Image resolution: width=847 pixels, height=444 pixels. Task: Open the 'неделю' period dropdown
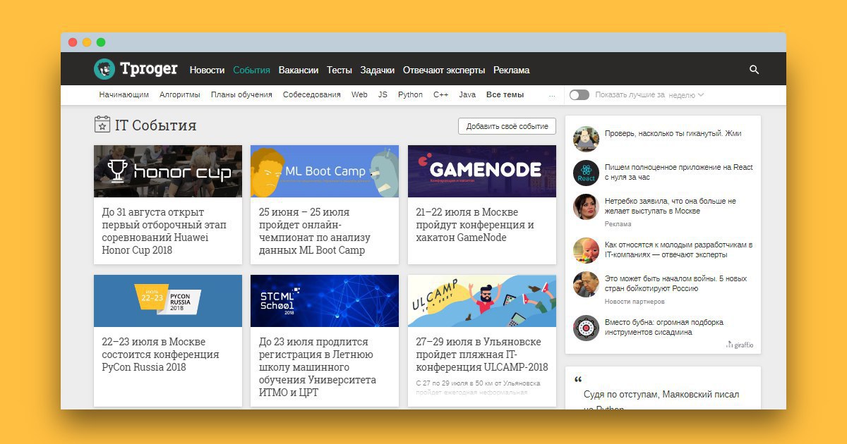(x=686, y=95)
